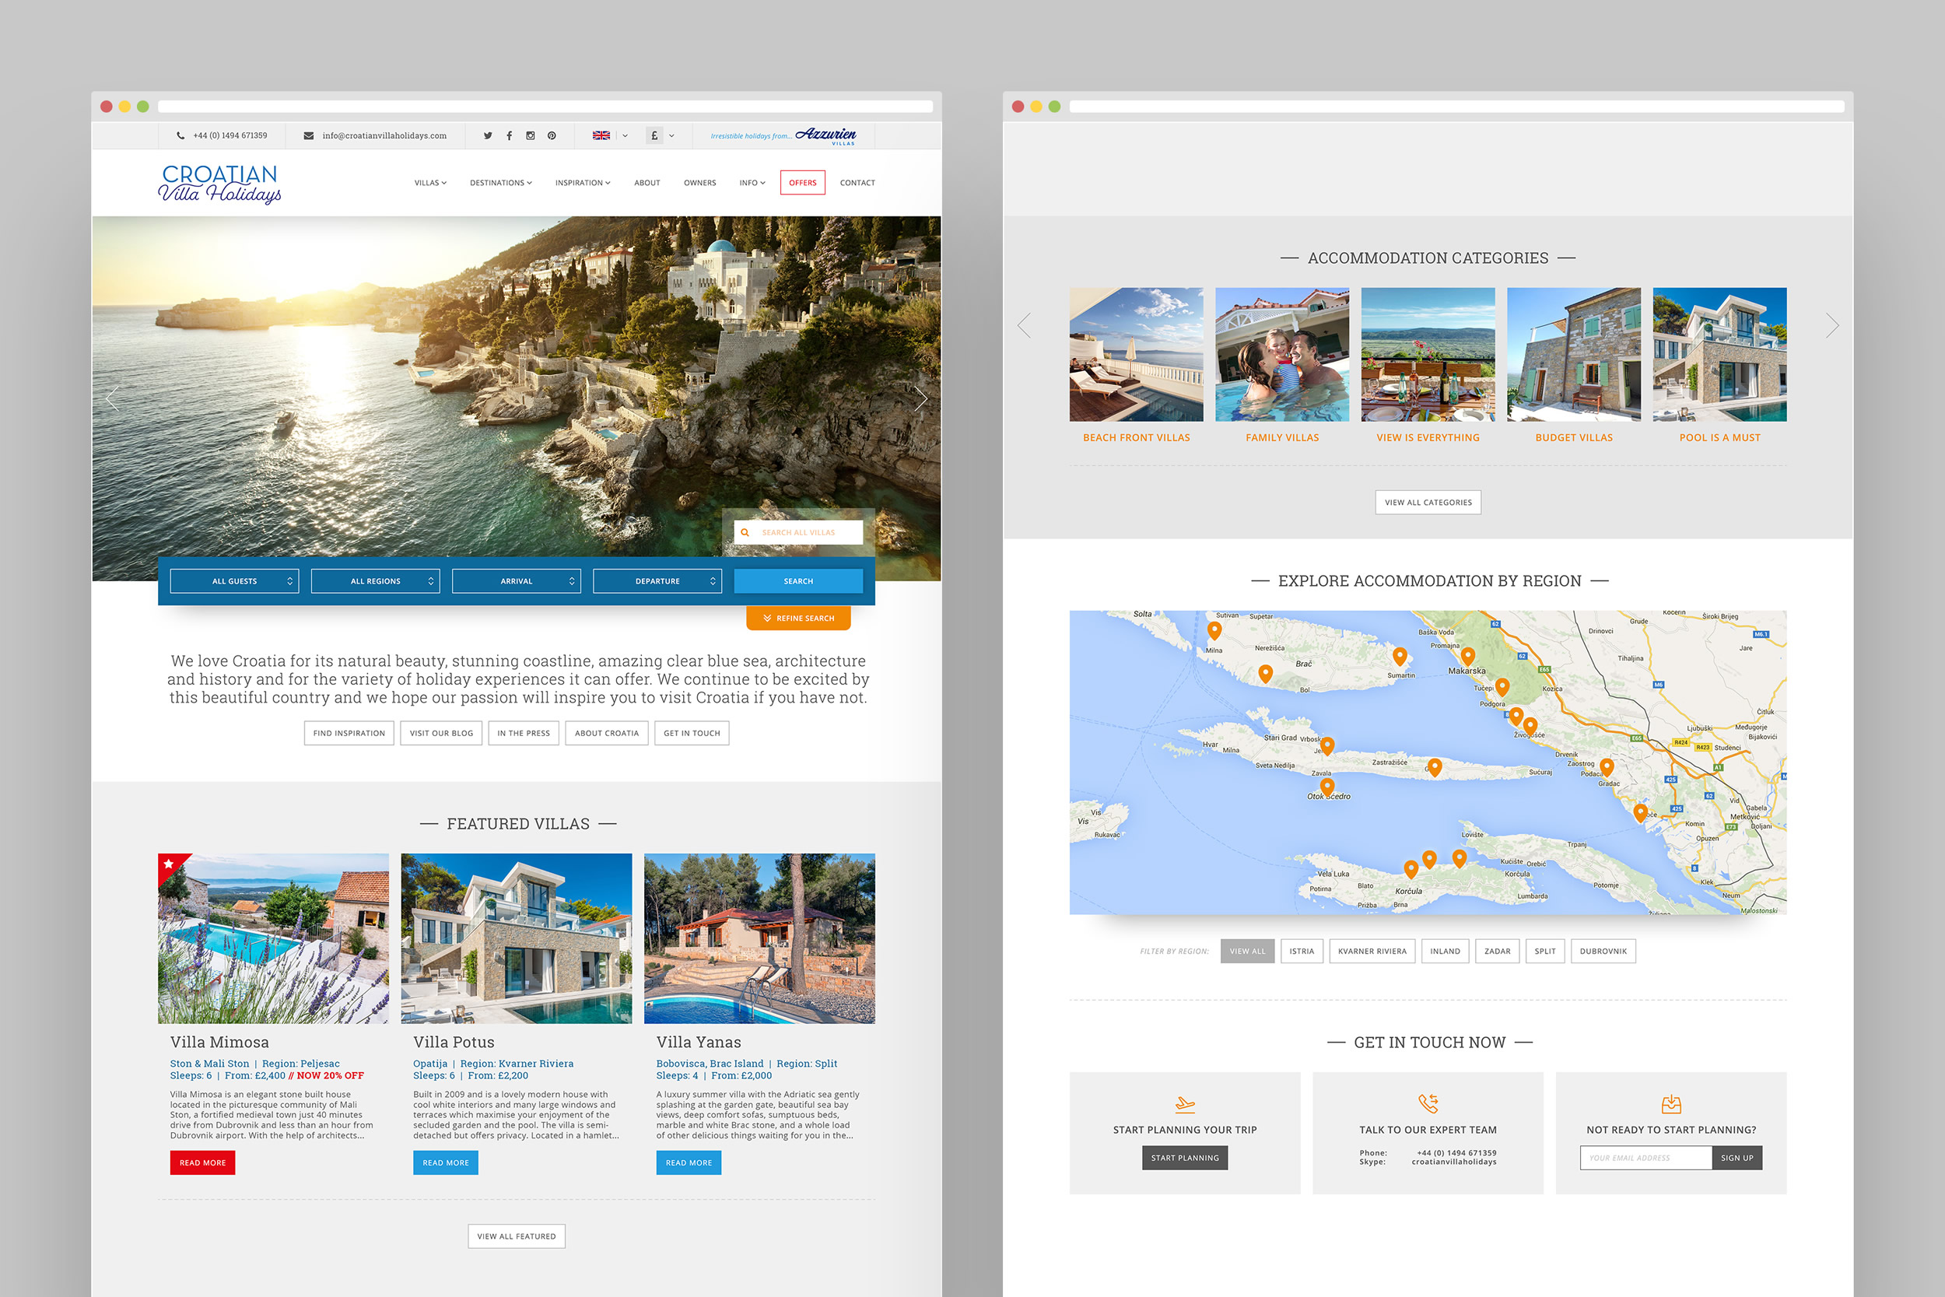Click the map pin near Gradac

[1607, 769]
